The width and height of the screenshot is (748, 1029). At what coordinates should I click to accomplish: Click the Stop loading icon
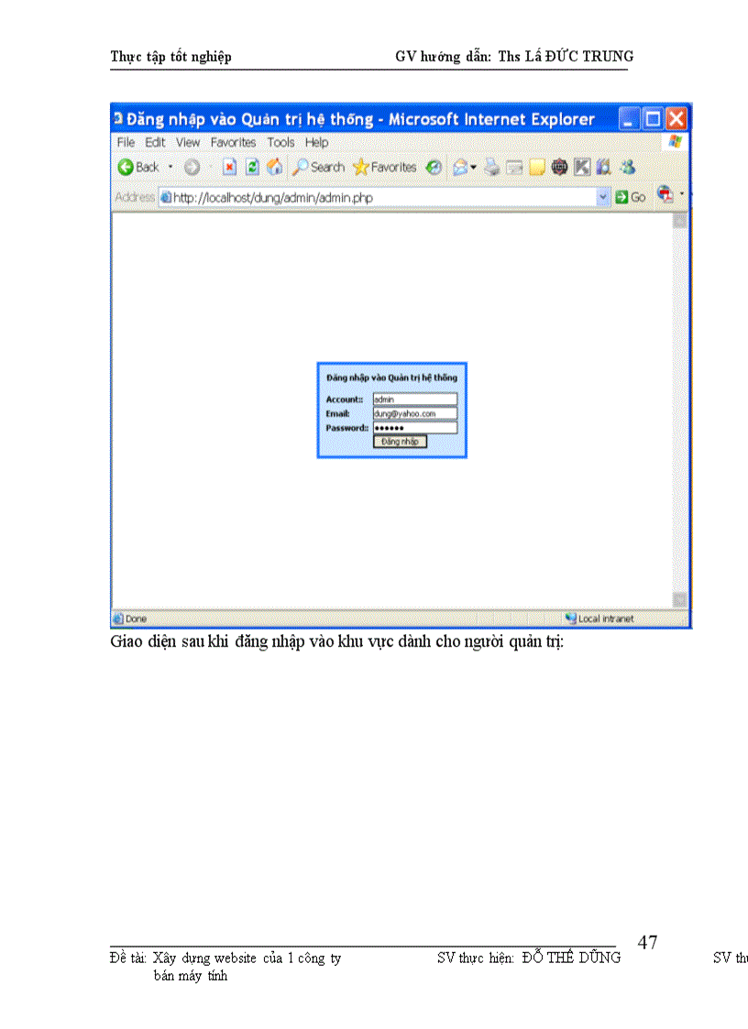click(228, 167)
